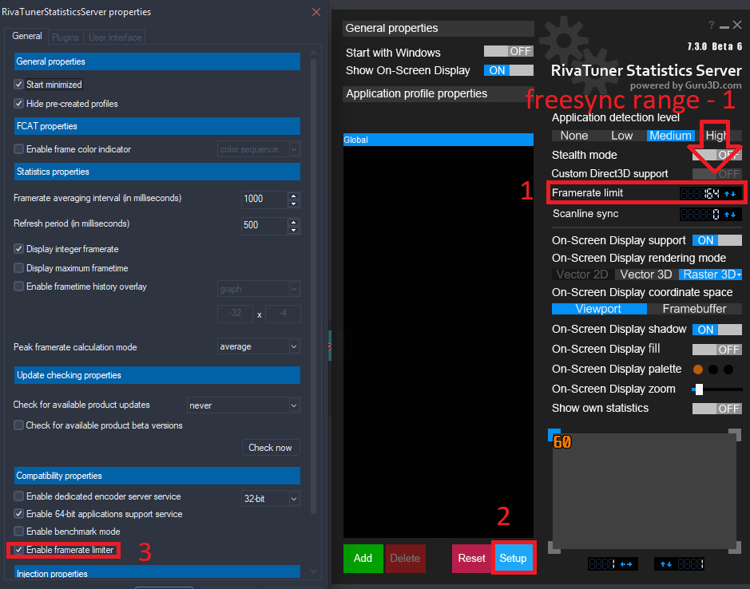Open Setup properties button
The image size is (750, 589).
(x=514, y=559)
